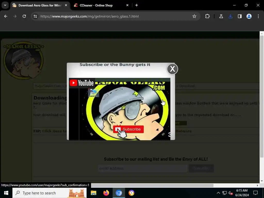Click the "Downloading" heading text

point(50,98)
